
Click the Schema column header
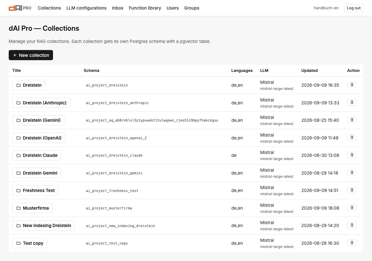point(92,70)
